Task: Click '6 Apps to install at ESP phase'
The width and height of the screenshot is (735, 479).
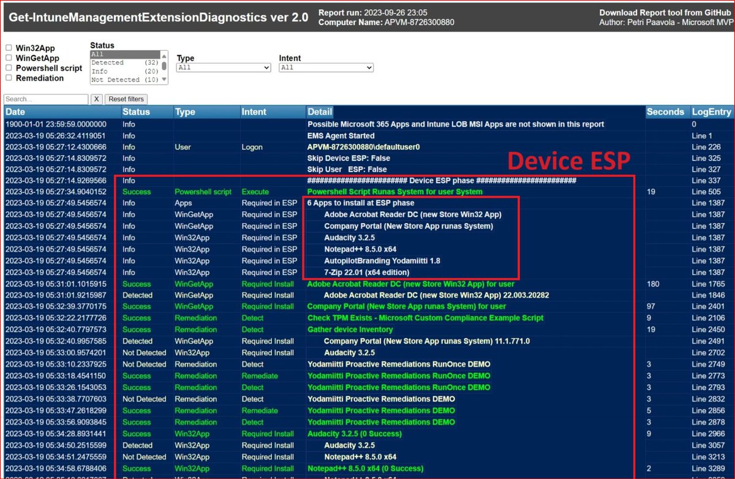Action: click(361, 203)
